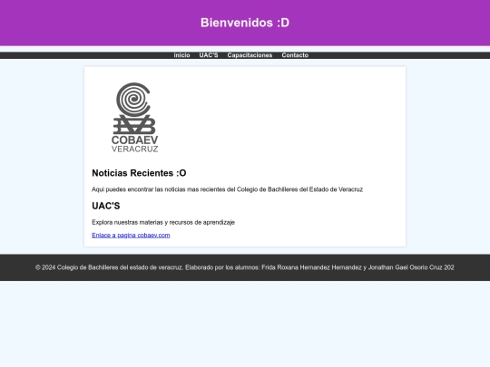Select Capacitaciones in the navigation bar

[250, 55]
